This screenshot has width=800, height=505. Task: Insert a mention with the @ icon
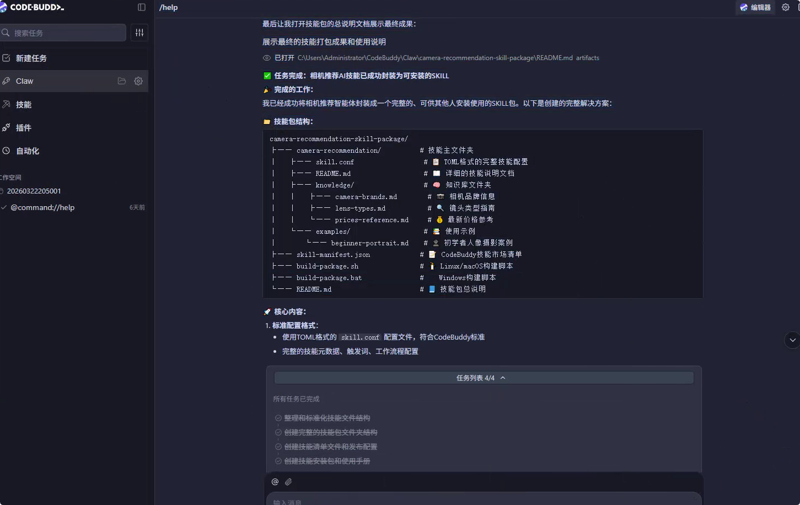[x=275, y=482]
